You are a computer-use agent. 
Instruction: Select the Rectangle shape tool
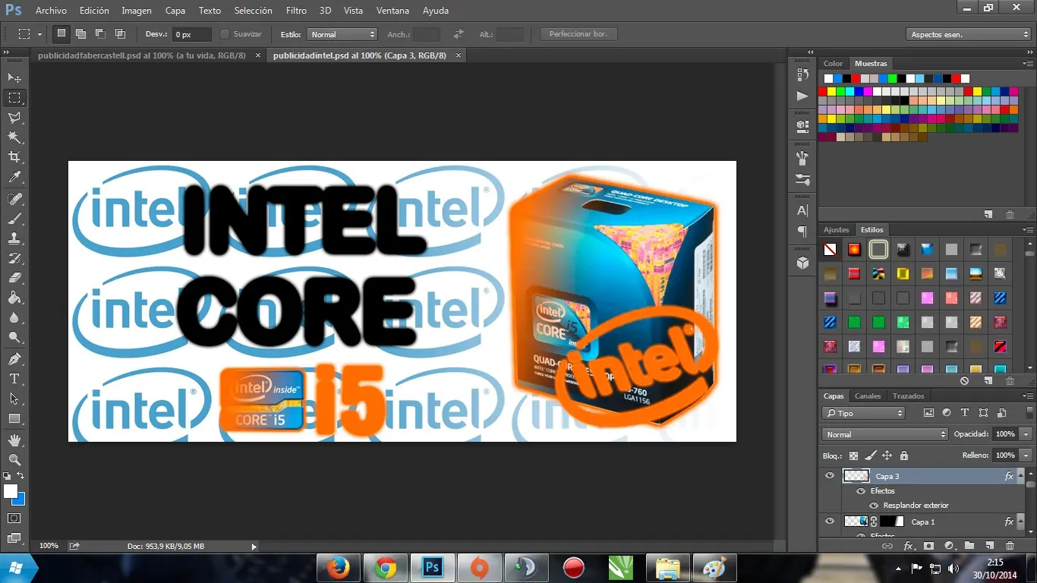(14, 418)
